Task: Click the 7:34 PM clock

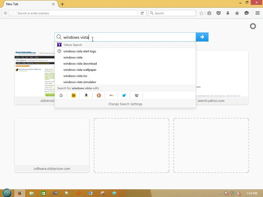Action: click(x=252, y=193)
